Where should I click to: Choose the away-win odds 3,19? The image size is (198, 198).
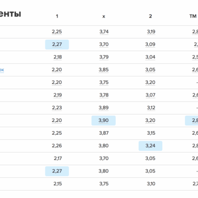pos(151,32)
